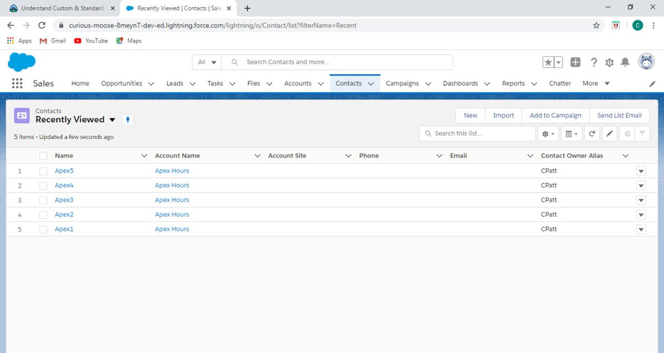664x353 pixels.
Task: Click the disabled charts icon
Action: [x=627, y=133]
